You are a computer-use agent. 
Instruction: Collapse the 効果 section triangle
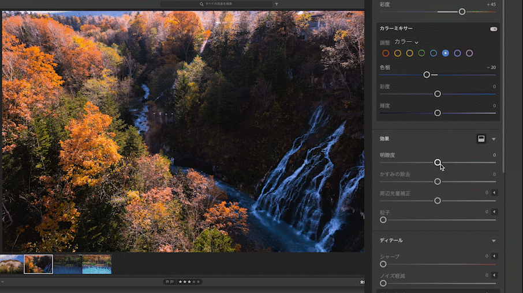pyautogui.click(x=494, y=139)
